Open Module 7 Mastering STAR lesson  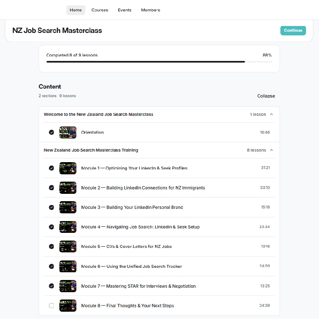coord(138,286)
